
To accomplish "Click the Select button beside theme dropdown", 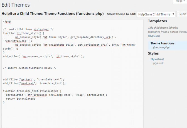I will point(182,14).
